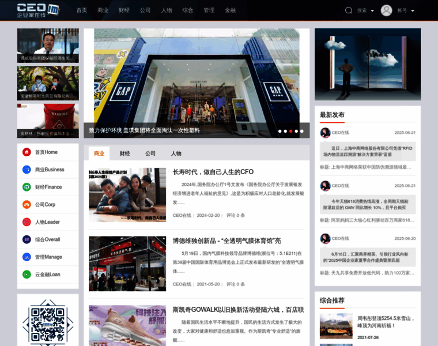This screenshot has width=438, height=346.
Task: Click the red warning-can thumbnail
Action: pos(48,121)
